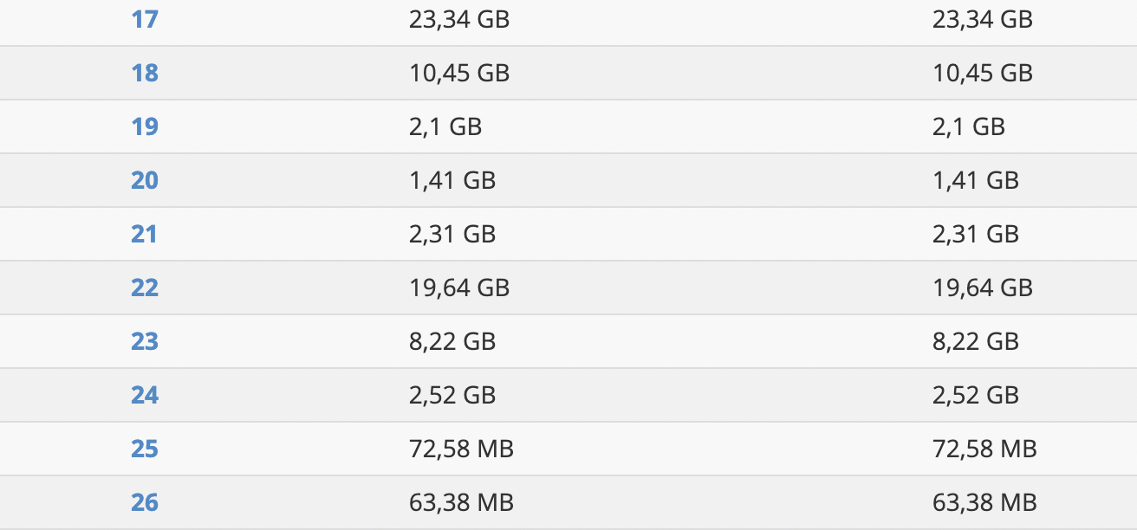Select the rightmost 10,45 GB value
The width and height of the screenshot is (1137, 530).
pyautogui.click(x=983, y=73)
